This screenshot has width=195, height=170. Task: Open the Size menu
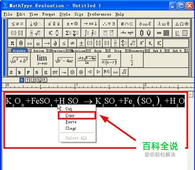tap(79, 14)
